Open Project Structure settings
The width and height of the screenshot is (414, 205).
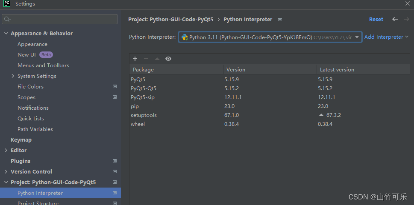pyautogui.click(x=38, y=203)
